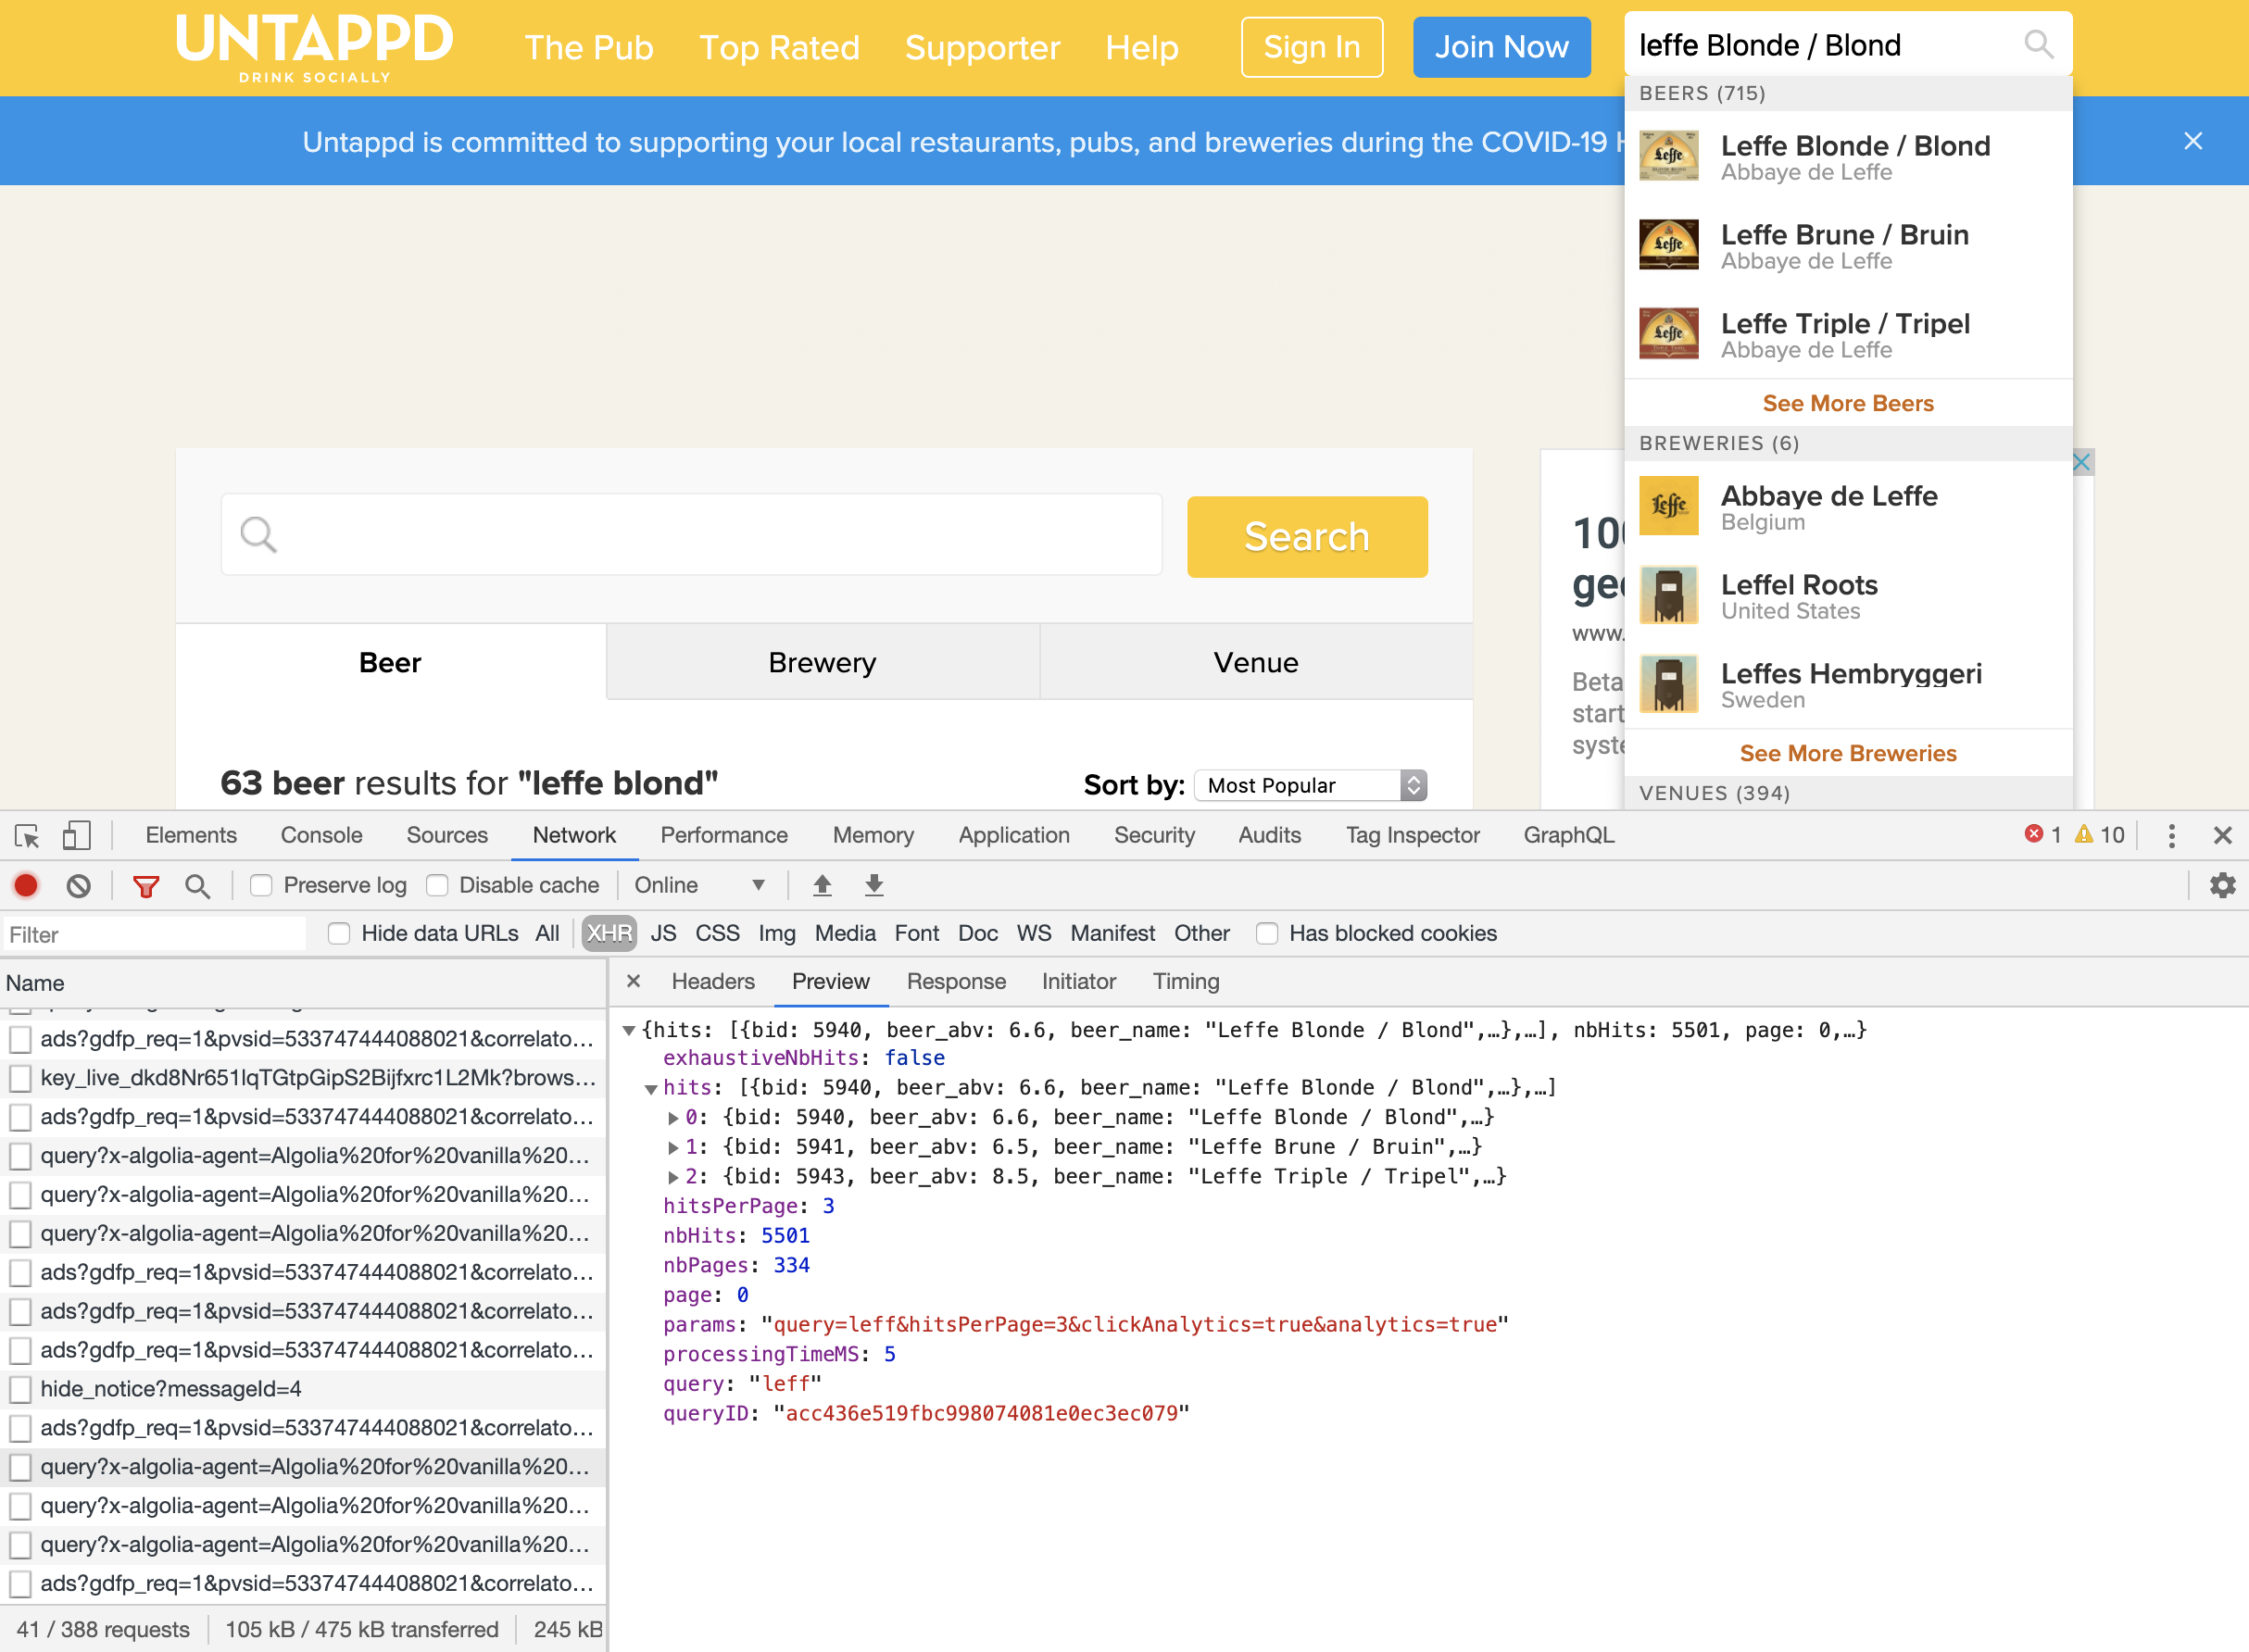
Task: Click the red error count indicator
Action: pos(2042,835)
